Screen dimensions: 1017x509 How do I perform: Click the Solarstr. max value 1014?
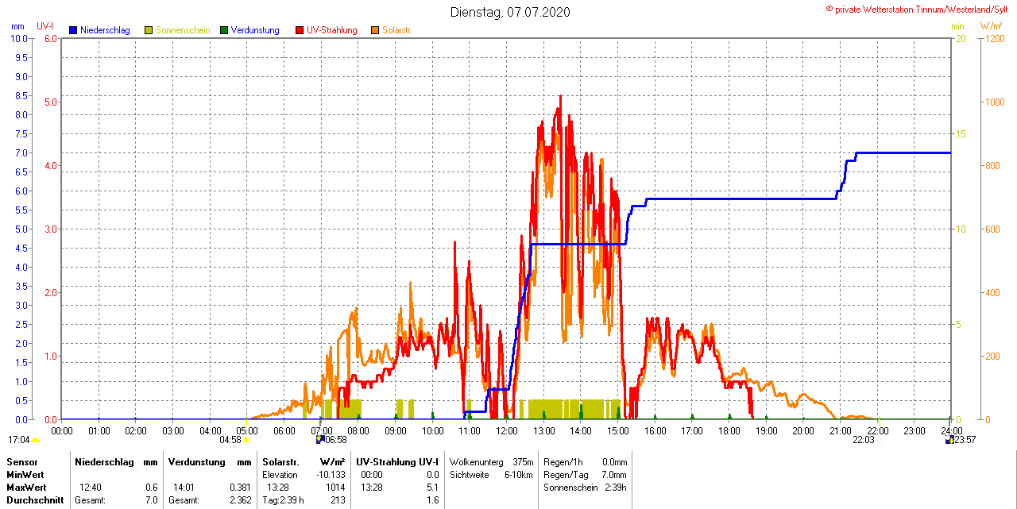(335, 487)
